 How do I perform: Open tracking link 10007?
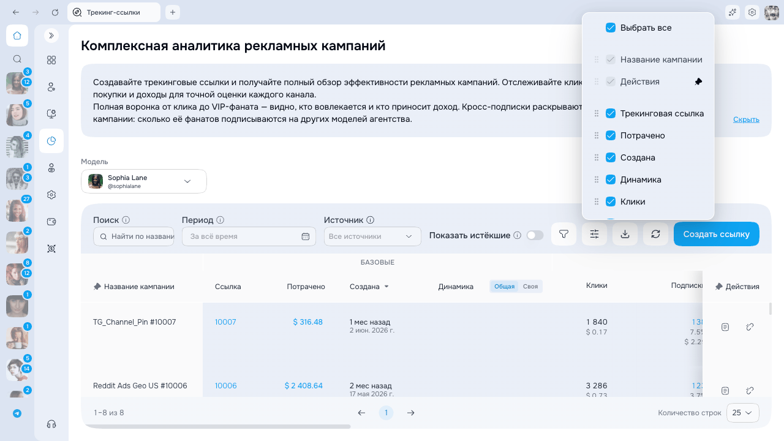225,322
